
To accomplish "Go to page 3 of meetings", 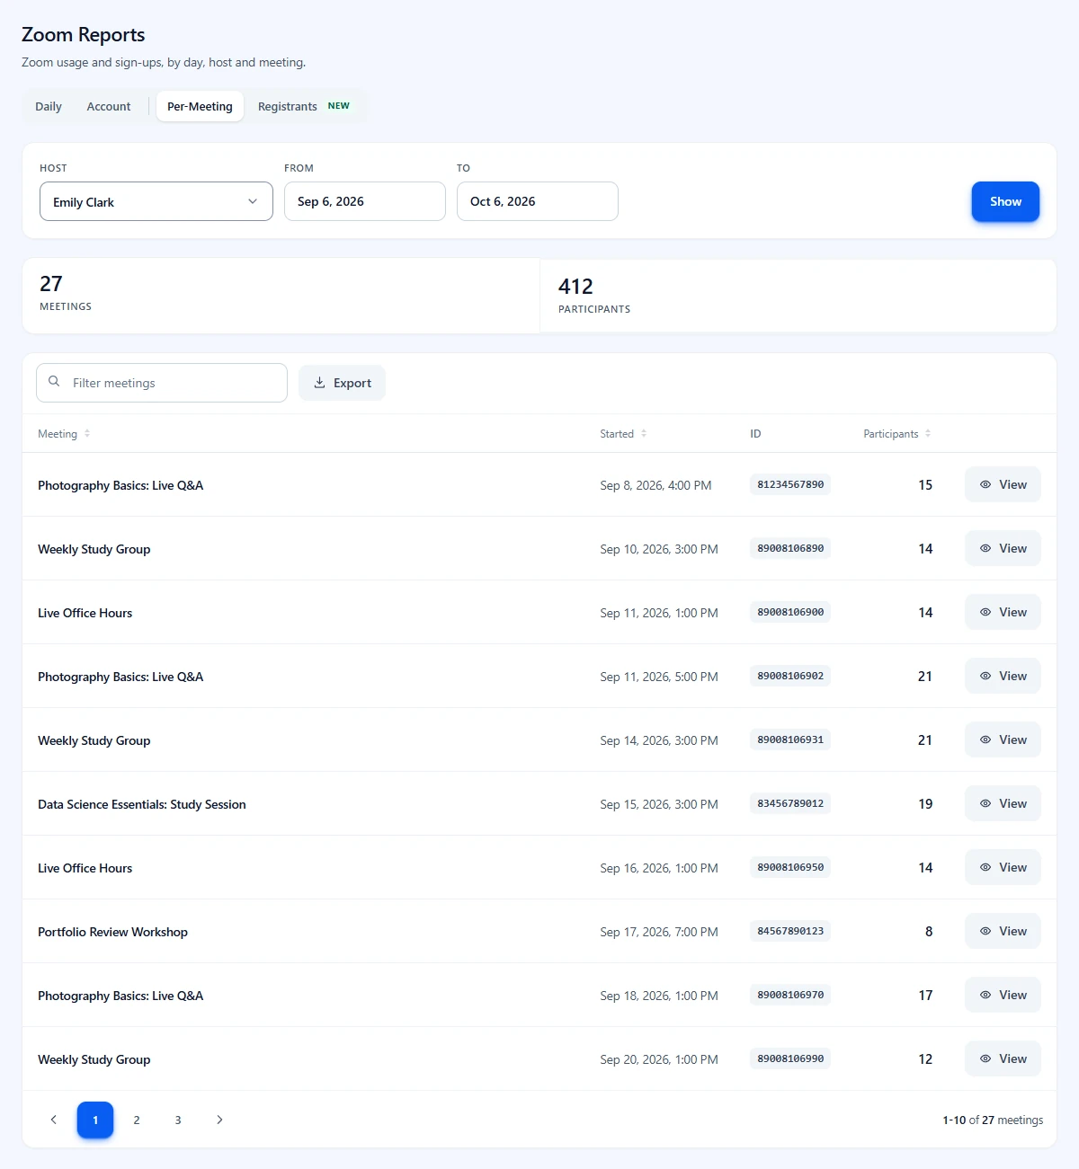I will point(178,1120).
